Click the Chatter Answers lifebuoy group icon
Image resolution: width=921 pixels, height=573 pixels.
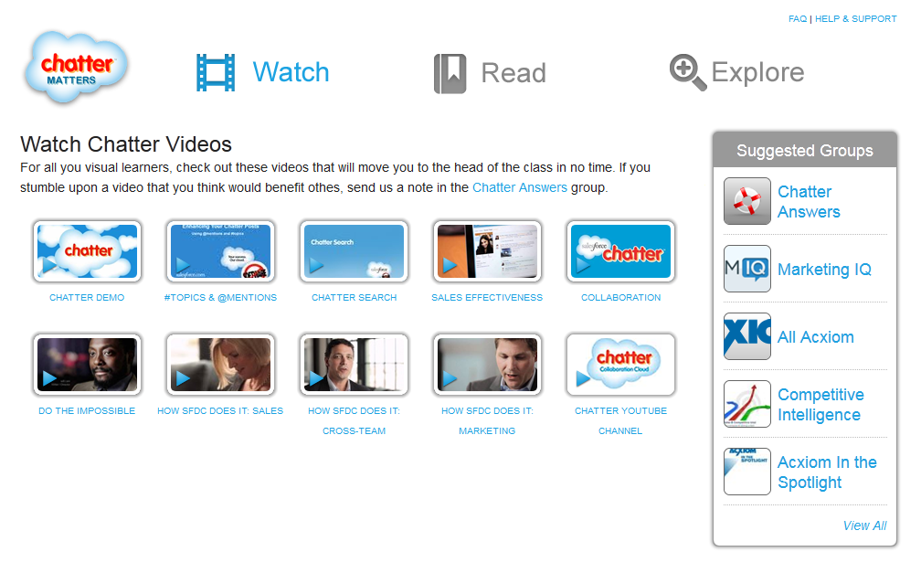click(747, 201)
